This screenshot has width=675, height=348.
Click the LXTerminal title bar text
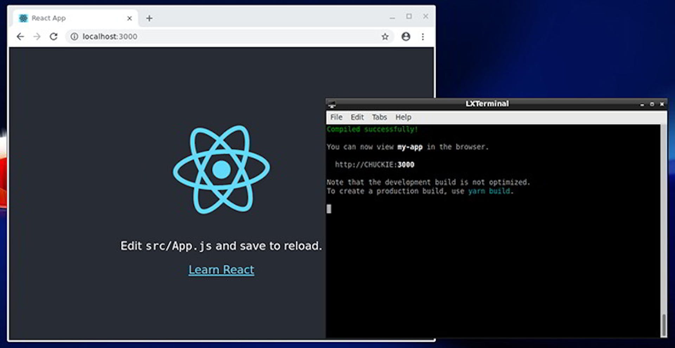[487, 104]
